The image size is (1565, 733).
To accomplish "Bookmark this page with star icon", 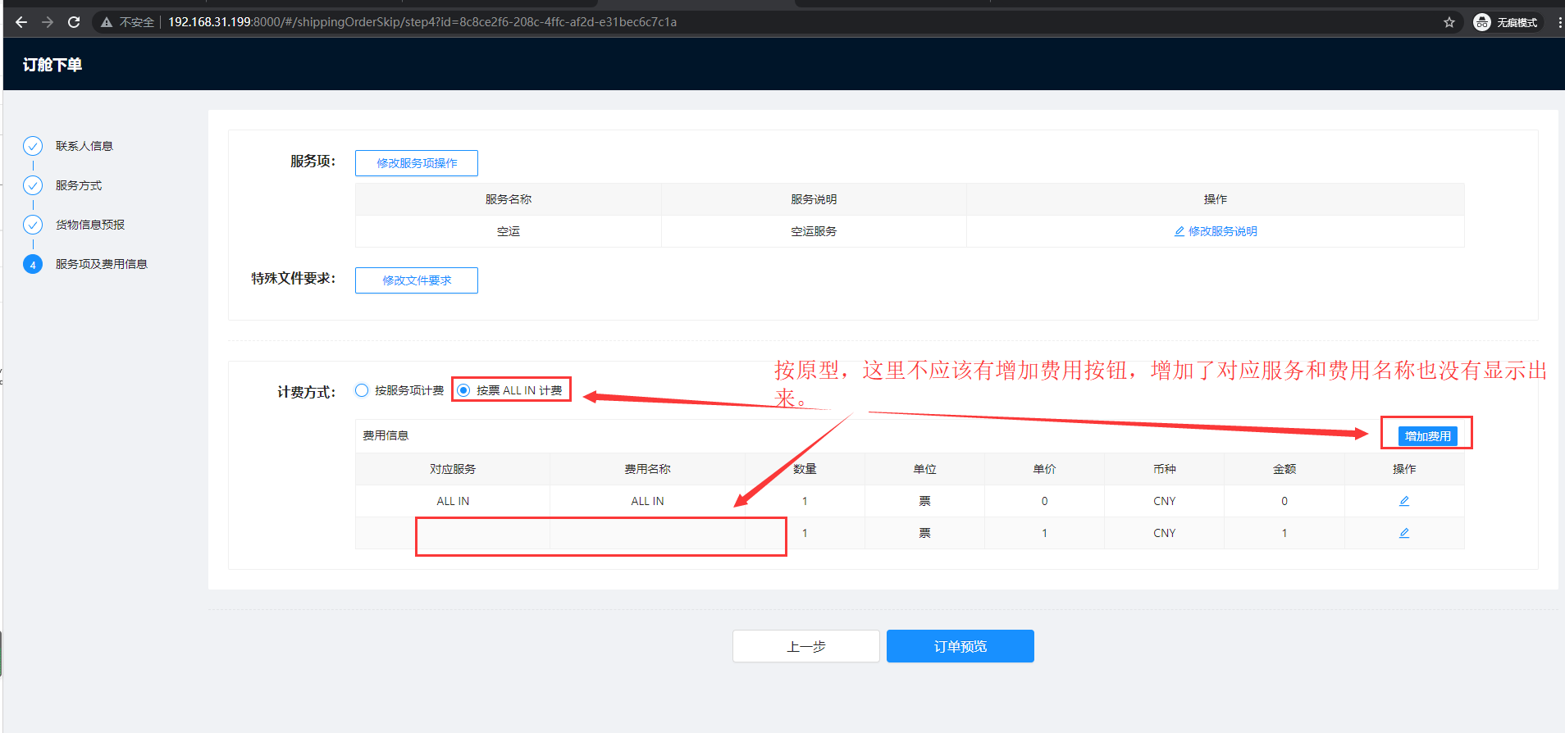I will 1449,22.
